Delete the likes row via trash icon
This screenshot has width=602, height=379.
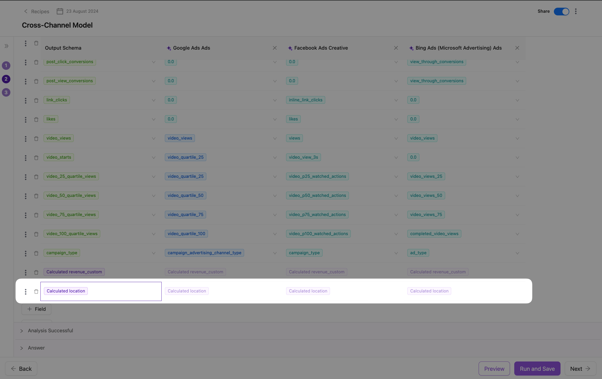pos(36,119)
